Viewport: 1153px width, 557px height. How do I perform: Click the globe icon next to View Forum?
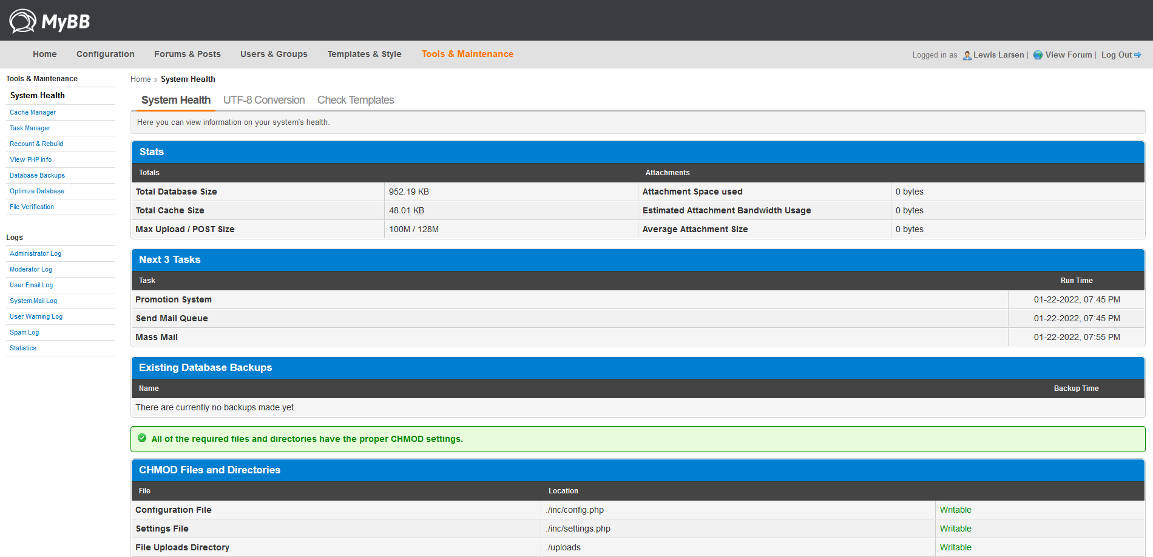1038,55
